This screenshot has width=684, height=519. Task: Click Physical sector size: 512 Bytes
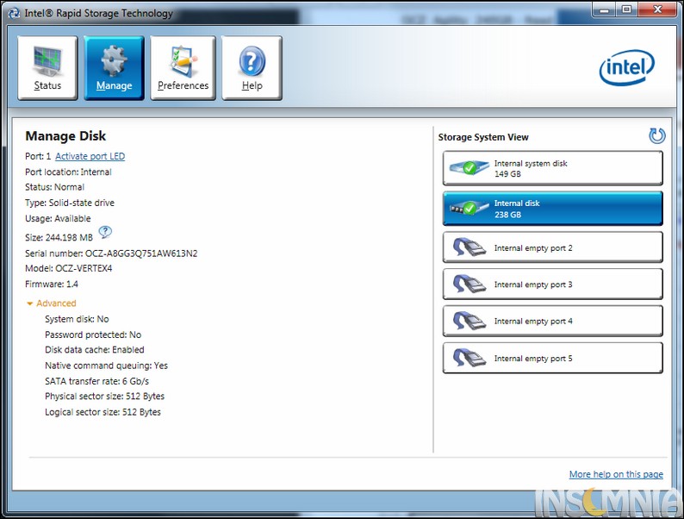[x=105, y=397]
